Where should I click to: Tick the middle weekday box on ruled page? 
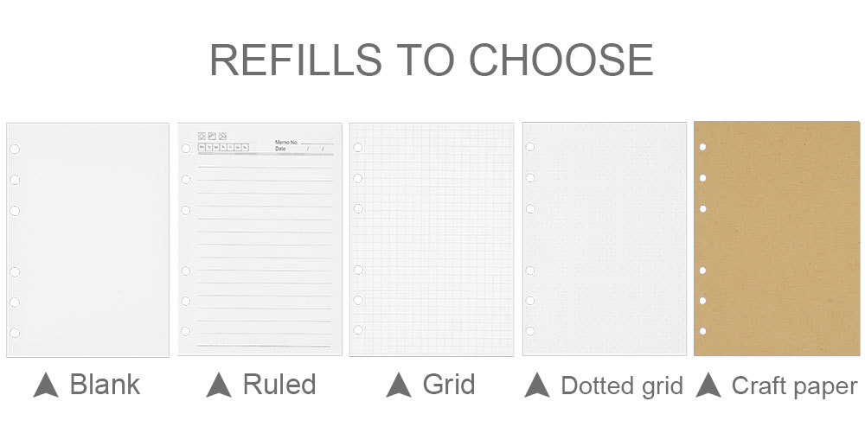(x=223, y=147)
